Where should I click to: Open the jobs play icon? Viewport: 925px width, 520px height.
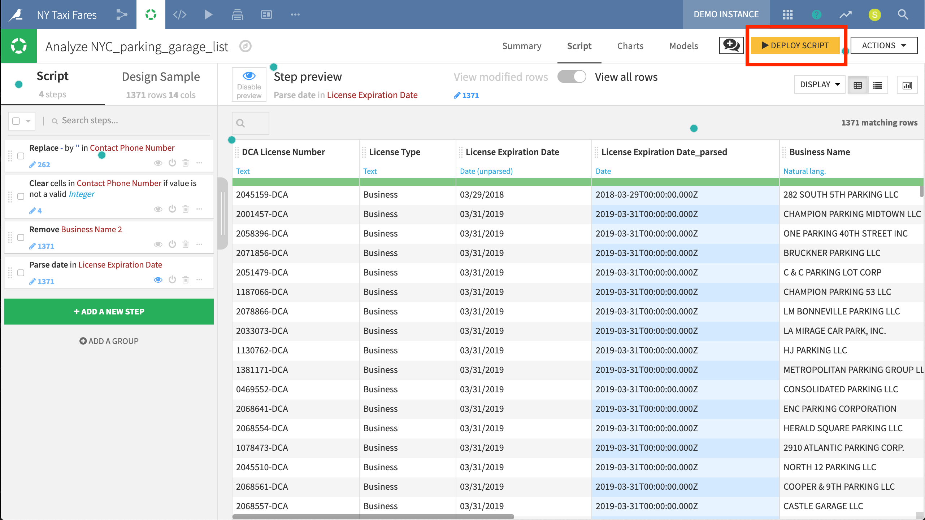[x=208, y=14]
